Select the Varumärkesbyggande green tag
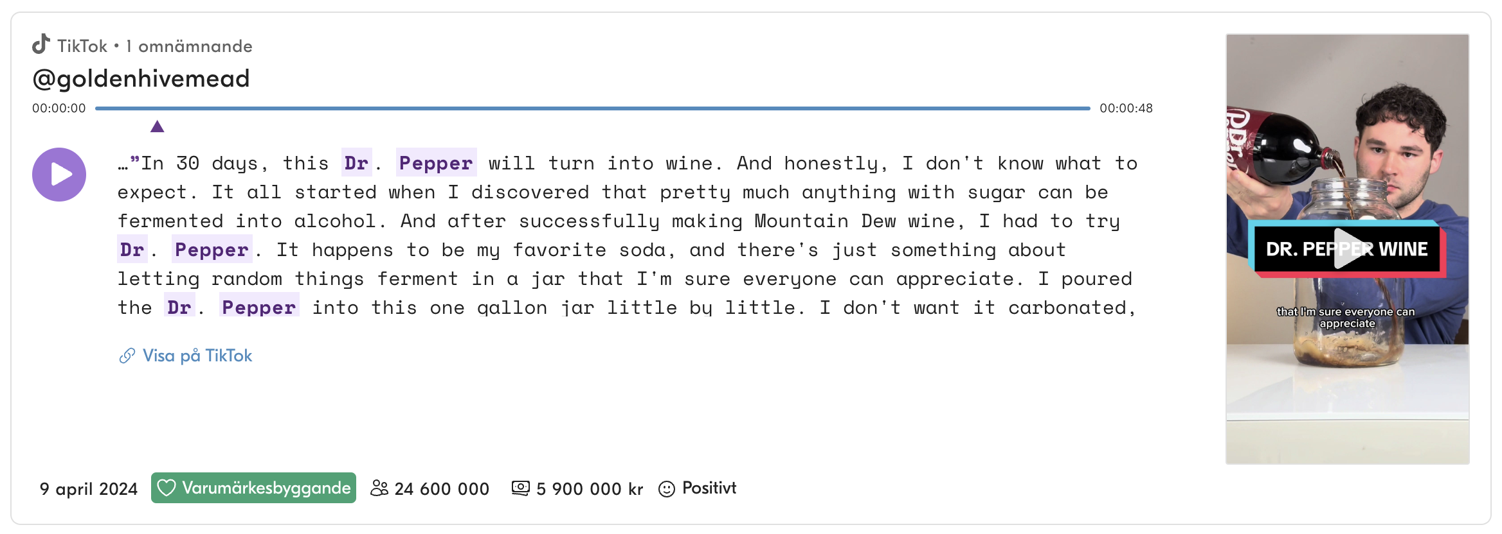 point(253,488)
